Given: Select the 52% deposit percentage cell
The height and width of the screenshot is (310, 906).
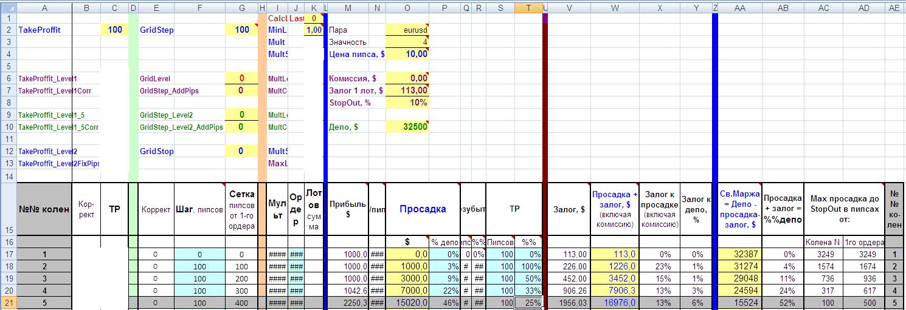Looking at the screenshot, I should pos(783,303).
